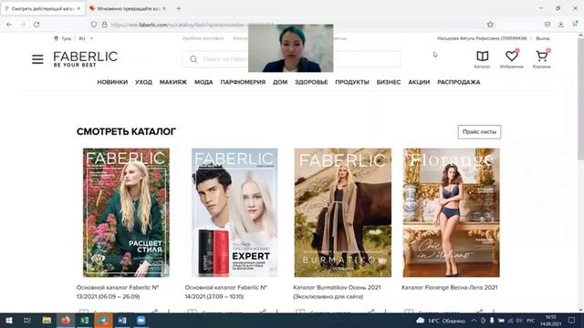Screen dimensions: 584x328
Task: Open the ПРОДУКТЫ menu item
Action: (352, 82)
